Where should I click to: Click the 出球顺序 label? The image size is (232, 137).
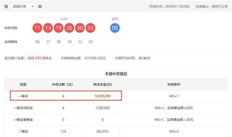(x=11, y=42)
